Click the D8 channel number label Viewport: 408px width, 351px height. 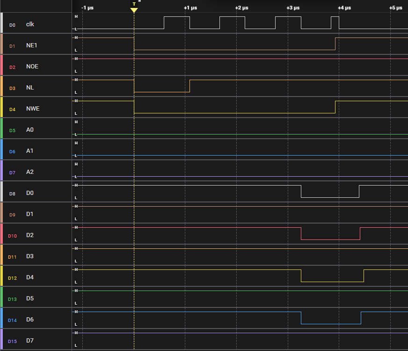pyautogui.click(x=13, y=194)
